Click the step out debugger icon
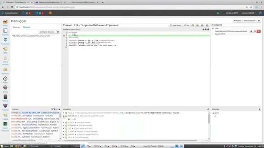 tap(207, 25)
